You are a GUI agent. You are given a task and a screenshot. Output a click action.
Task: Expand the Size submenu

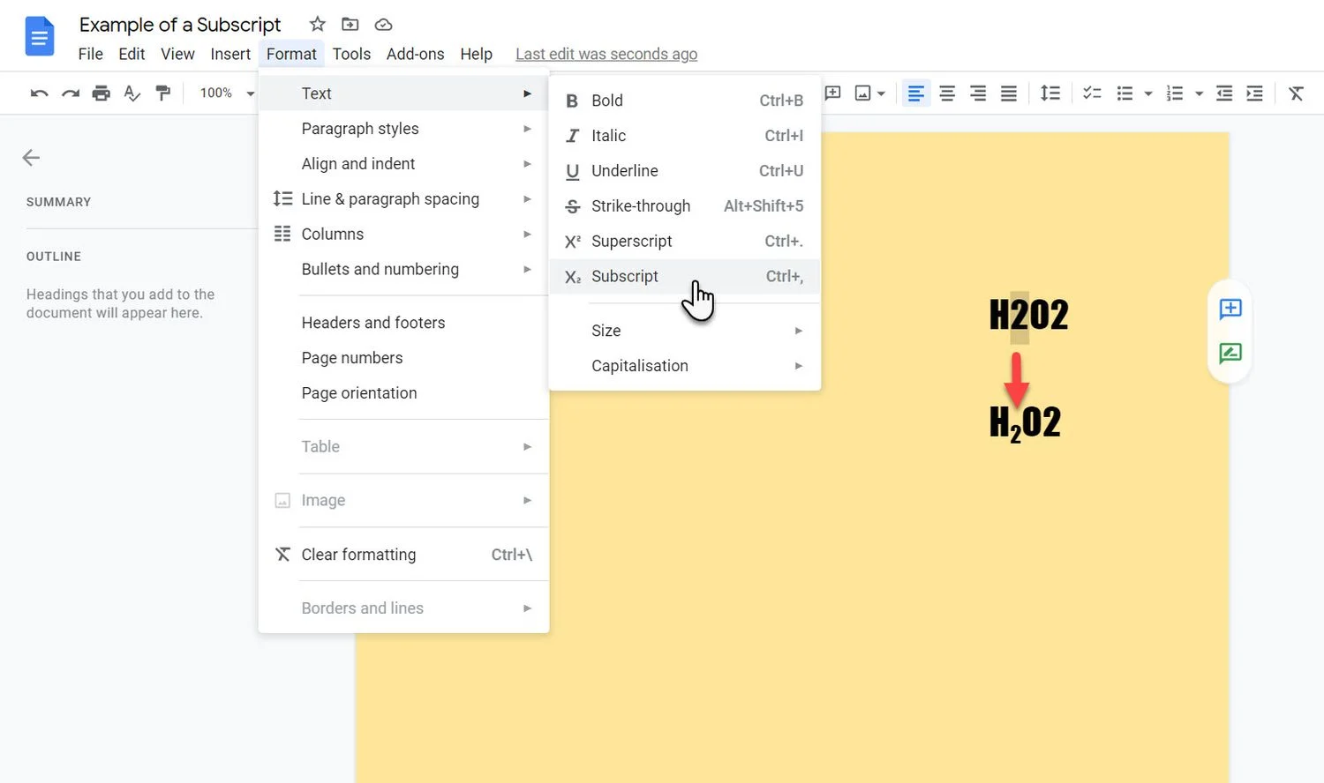(x=685, y=331)
